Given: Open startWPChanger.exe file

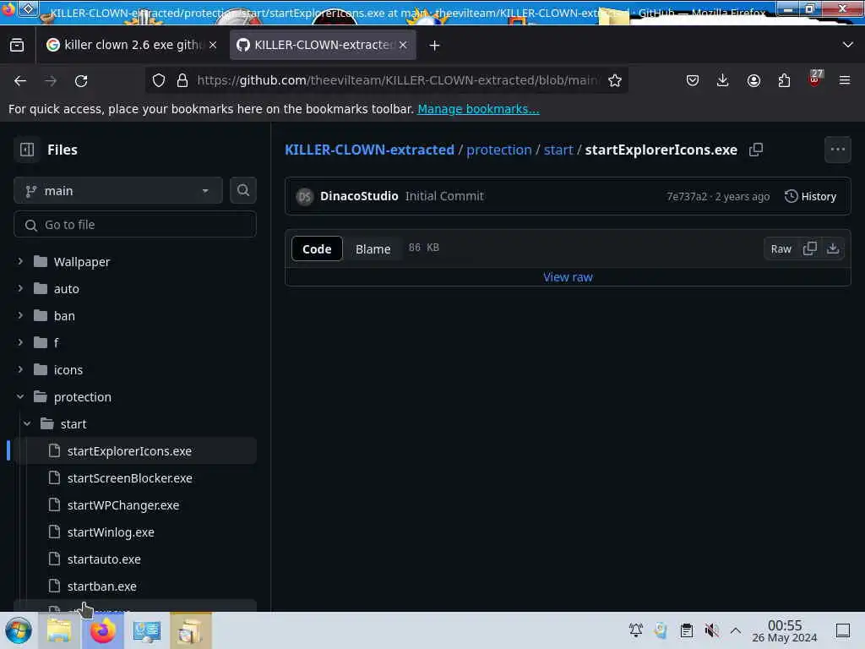Looking at the screenshot, I should pyautogui.click(x=123, y=505).
